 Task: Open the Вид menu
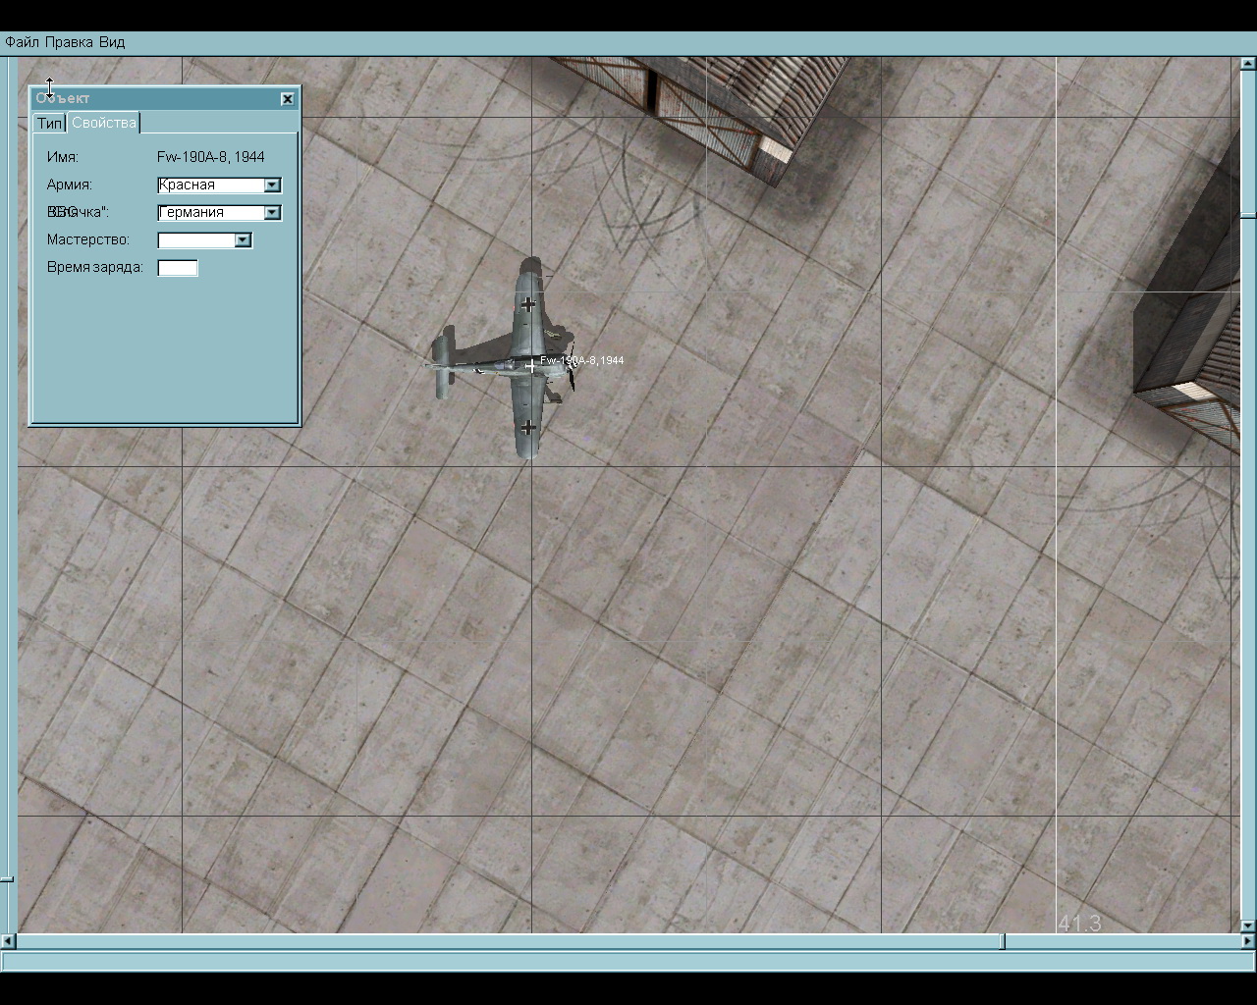pos(112,42)
